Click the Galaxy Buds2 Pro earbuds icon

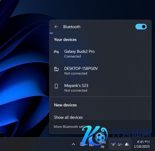click(56, 52)
